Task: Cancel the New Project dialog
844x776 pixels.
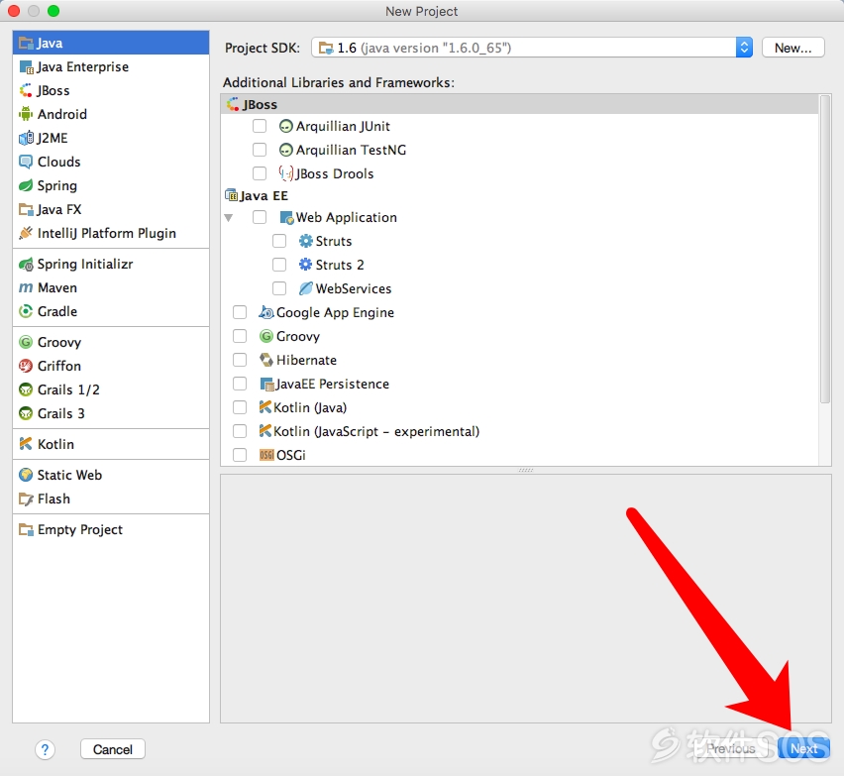Action: click(x=113, y=749)
